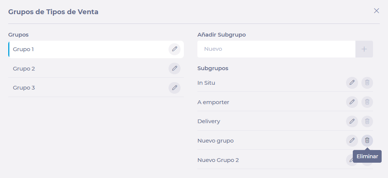The height and width of the screenshot is (178, 388).
Task: Delete the Delivery subgroup
Action: pos(367,121)
